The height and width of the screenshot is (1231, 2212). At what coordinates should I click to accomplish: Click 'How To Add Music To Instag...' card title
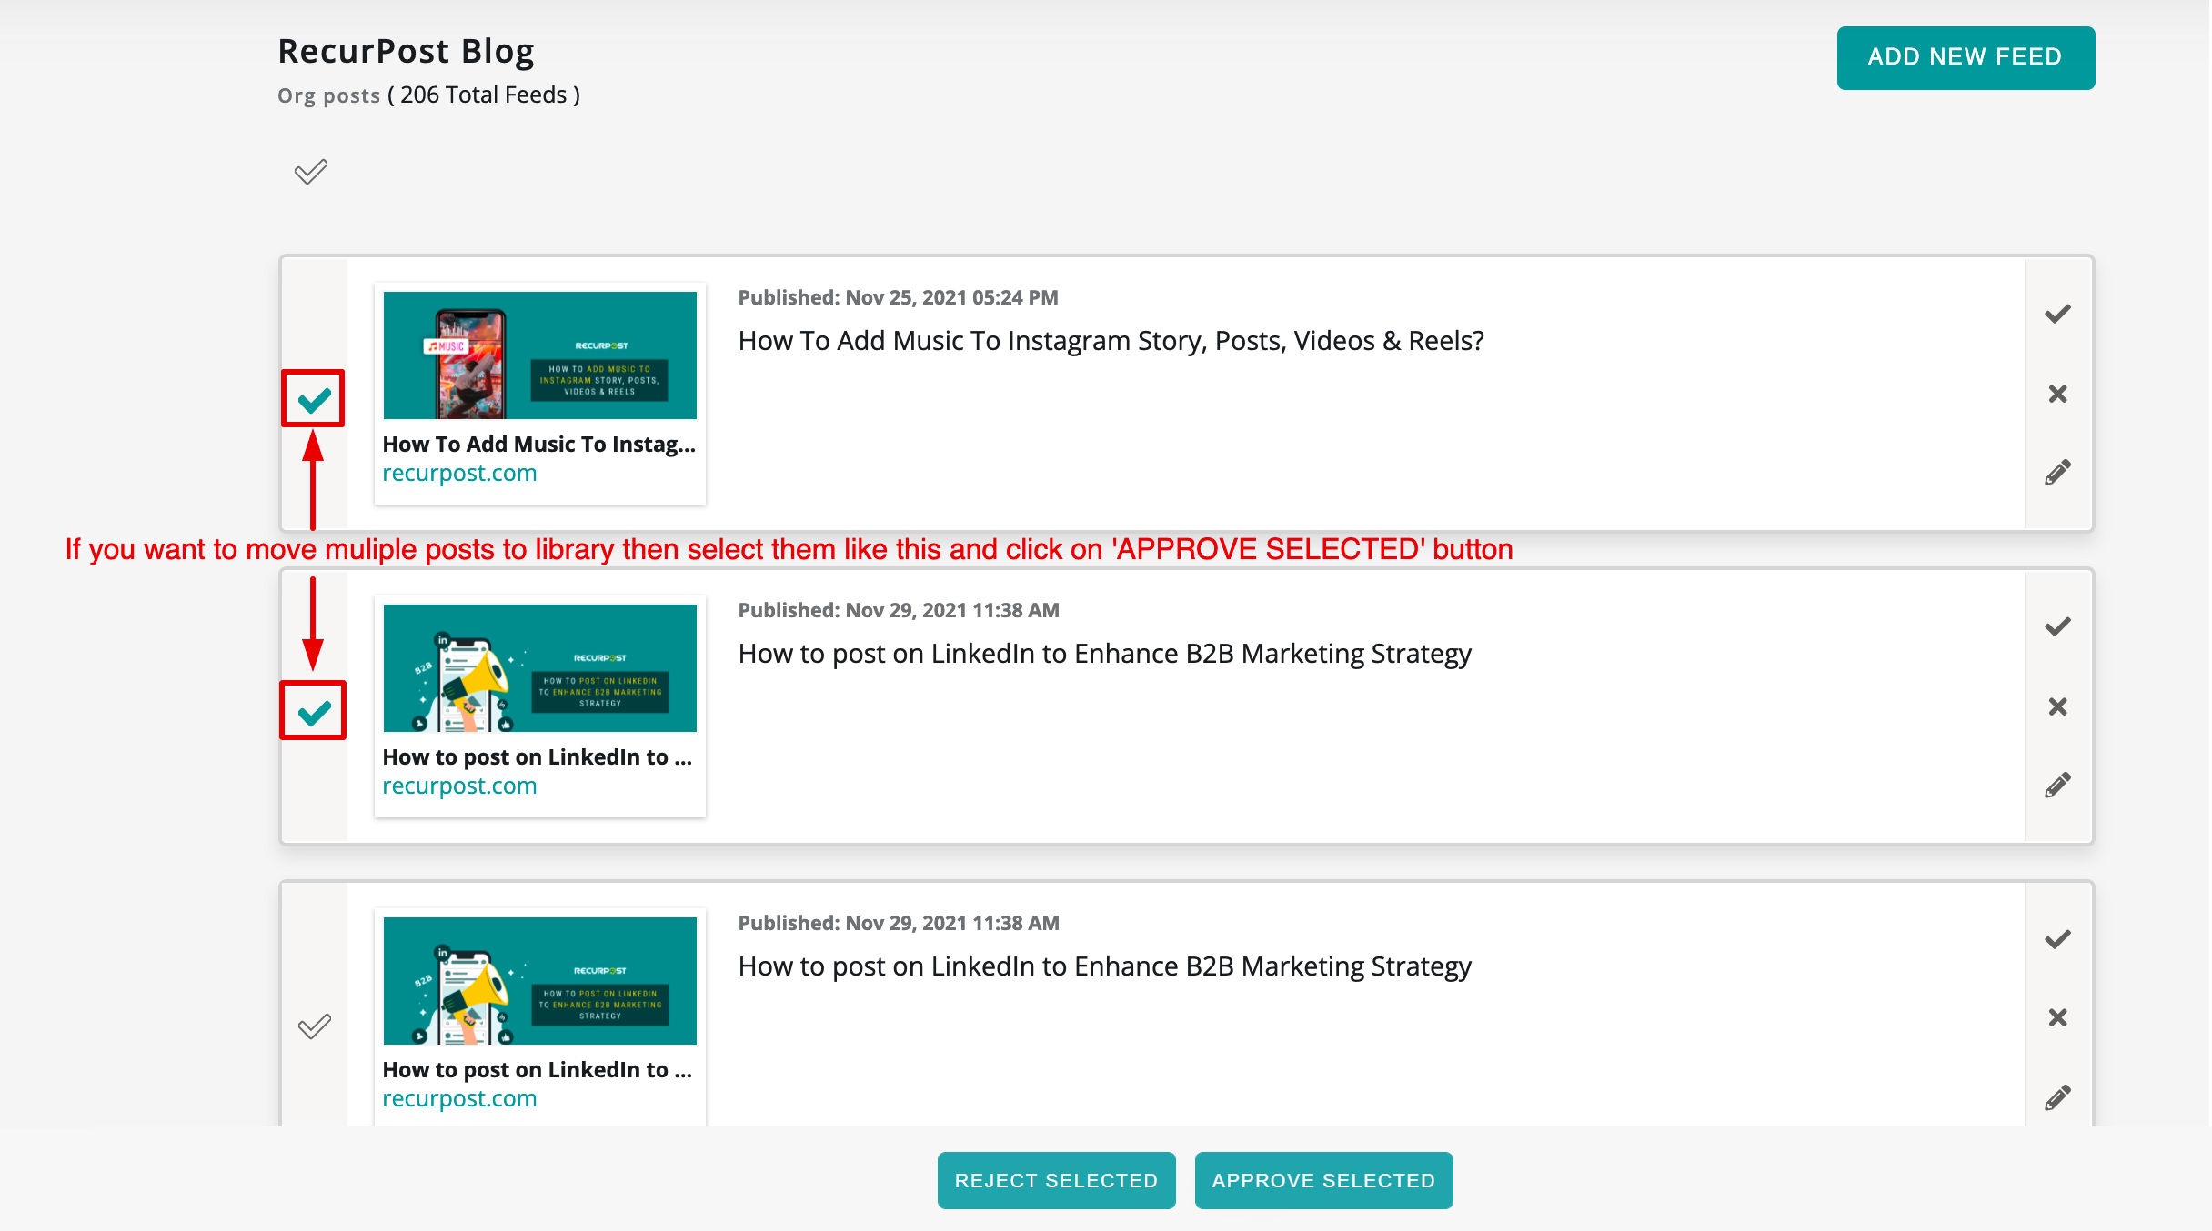[x=539, y=445]
